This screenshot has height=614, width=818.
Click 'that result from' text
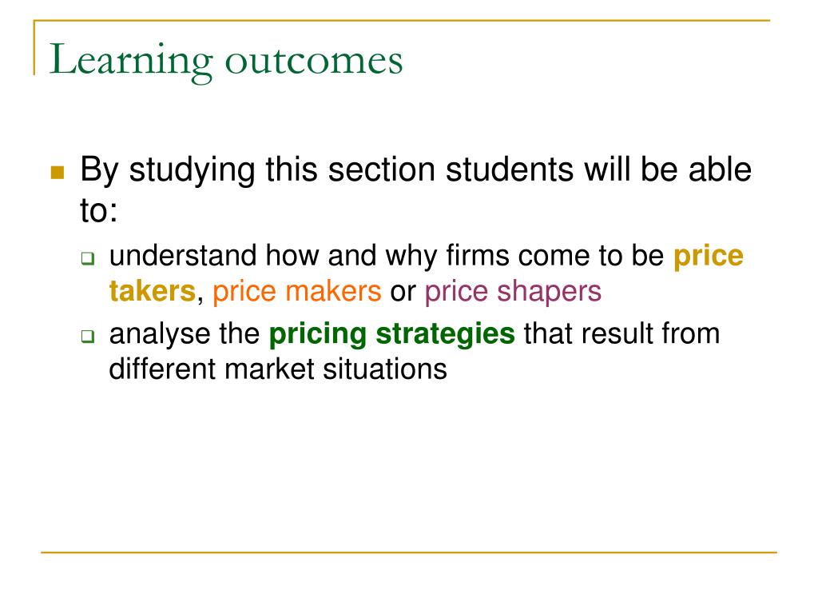pos(621,333)
